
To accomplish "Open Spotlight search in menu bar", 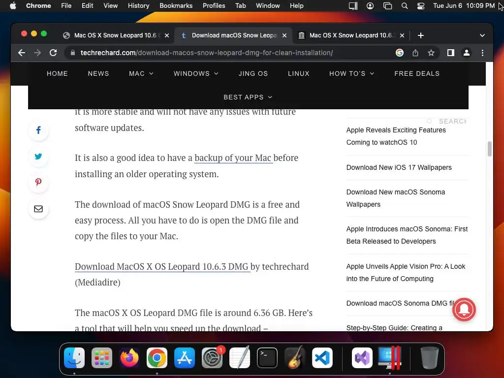I will point(405,6).
